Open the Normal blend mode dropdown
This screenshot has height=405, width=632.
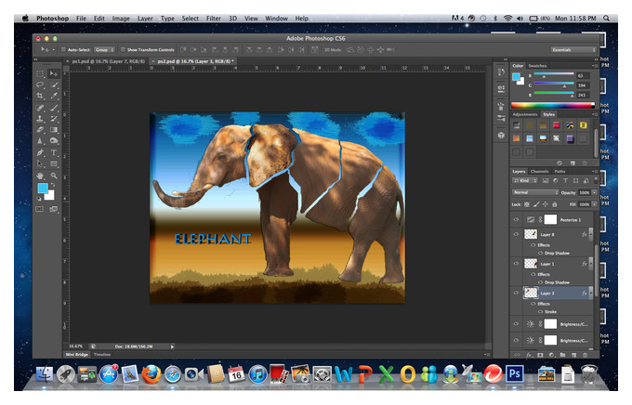pyautogui.click(x=535, y=192)
